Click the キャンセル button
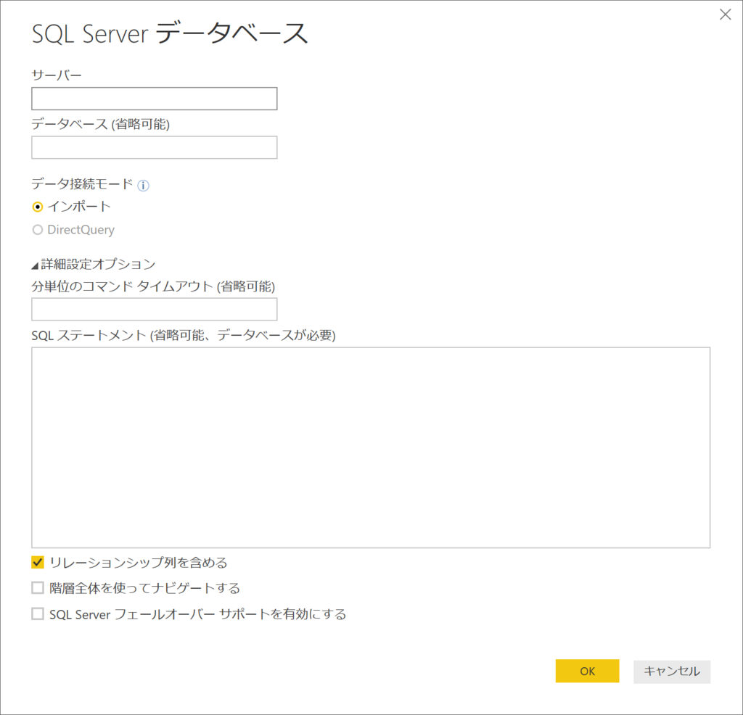The height and width of the screenshot is (715, 743). [671, 671]
